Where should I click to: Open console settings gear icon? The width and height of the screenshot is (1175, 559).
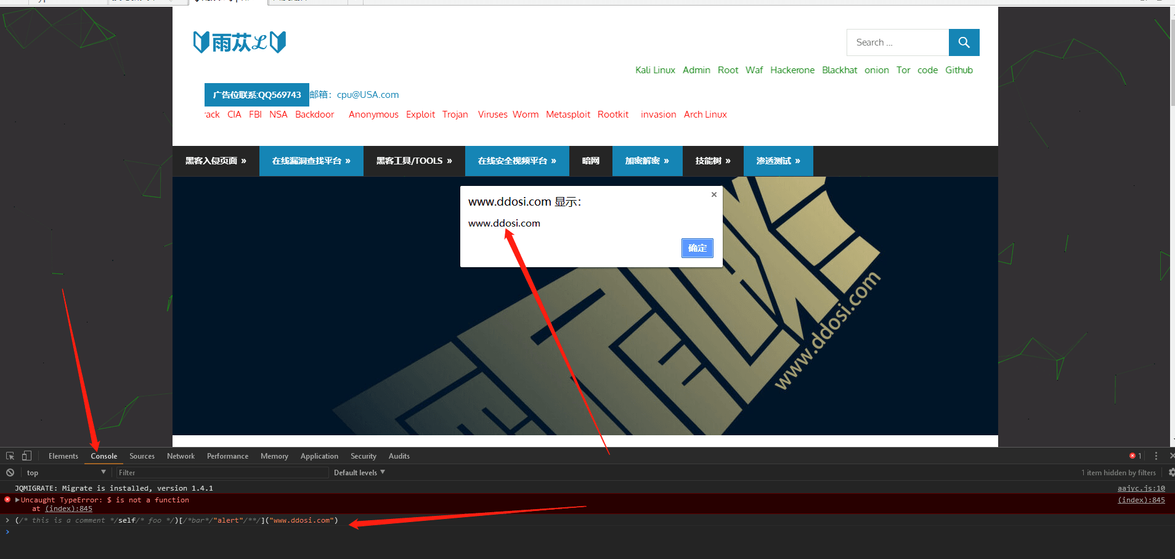[x=1171, y=473]
